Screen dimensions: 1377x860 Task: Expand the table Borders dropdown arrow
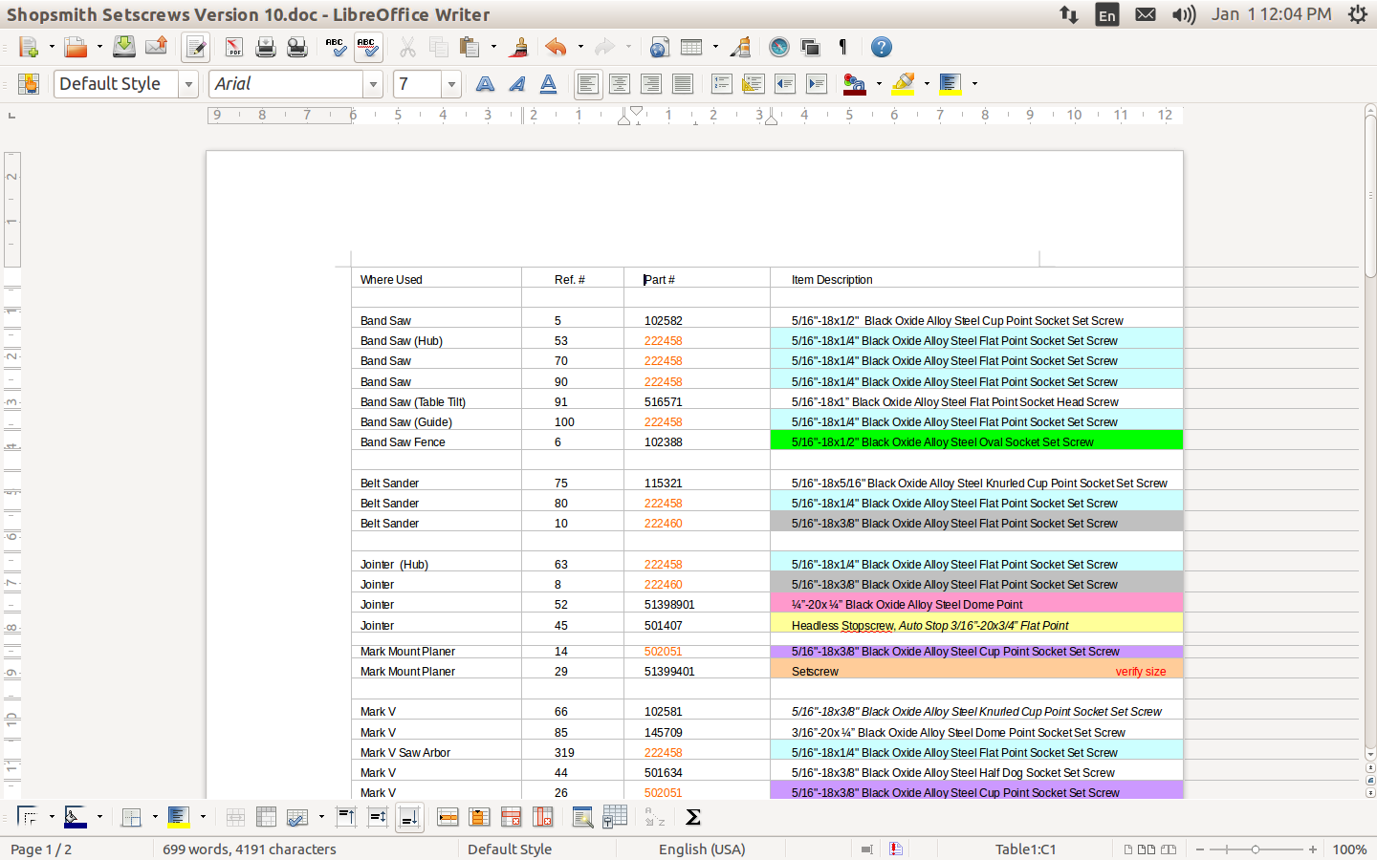point(155,817)
